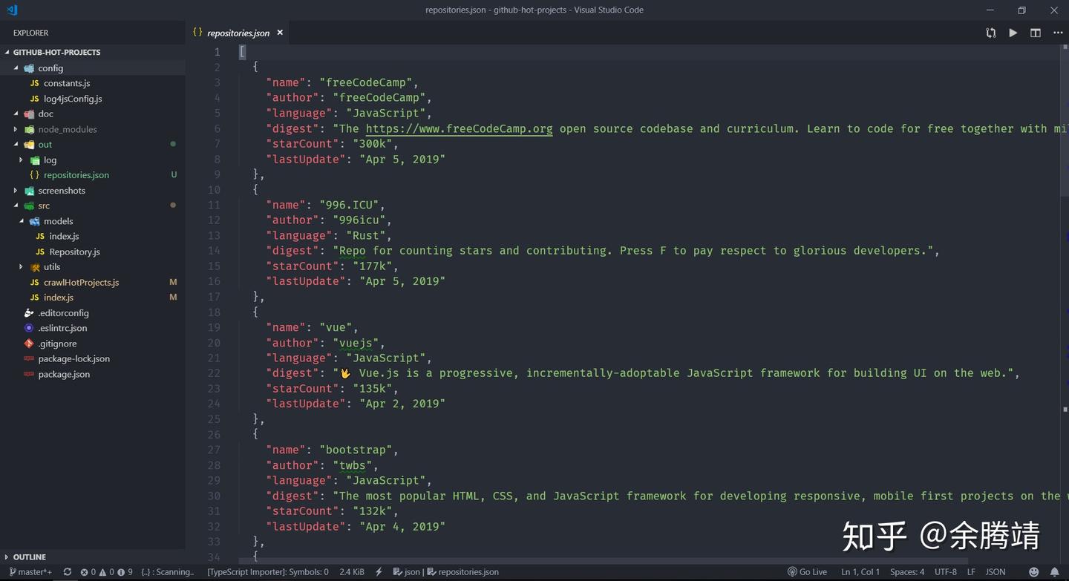Image resolution: width=1069 pixels, height=581 pixels.
Task: Click Spaces: 4 indentation setting
Action: 906,571
